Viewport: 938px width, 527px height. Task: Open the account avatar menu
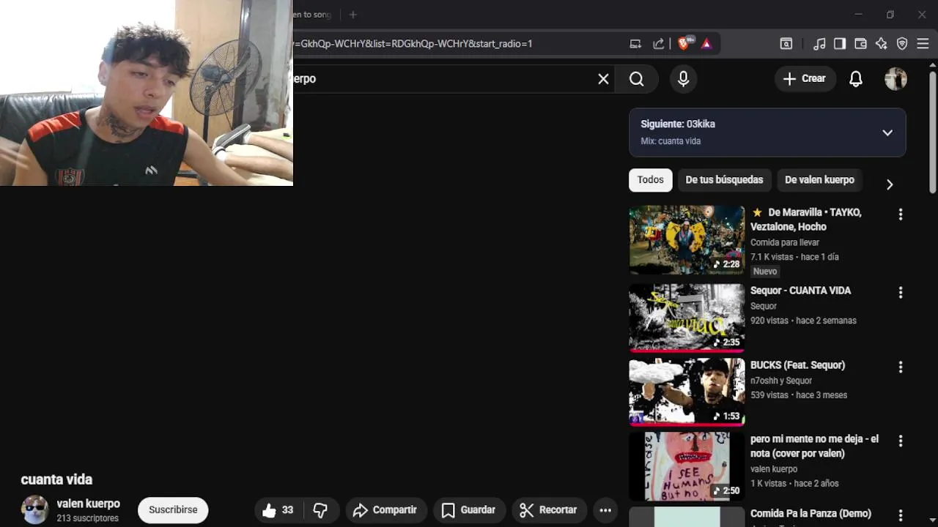pos(895,79)
